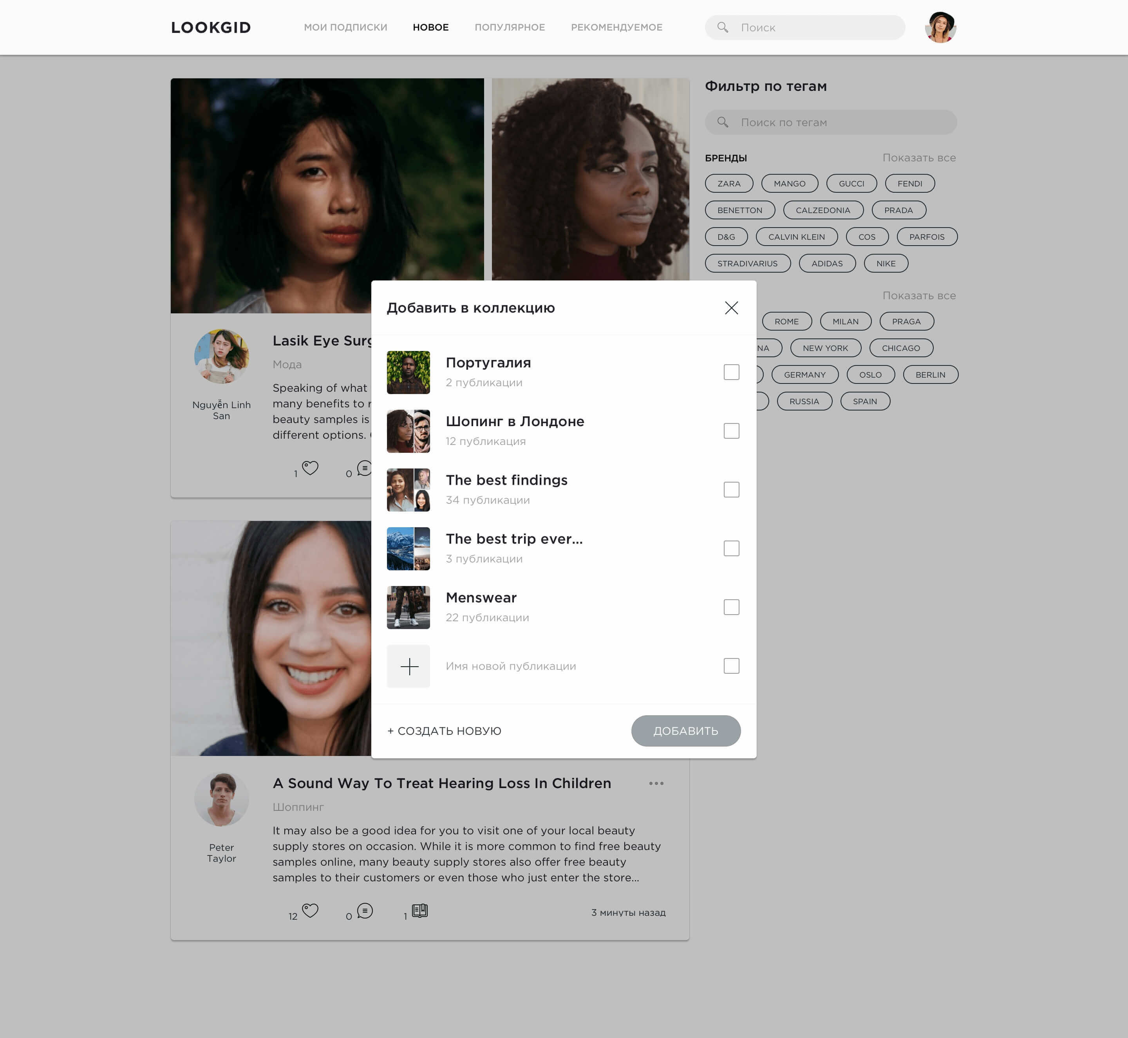Select МОИ ПОДПИСКИ tab in navigation
Viewport: 1128px width, 1038px height.
click(346, 27)
